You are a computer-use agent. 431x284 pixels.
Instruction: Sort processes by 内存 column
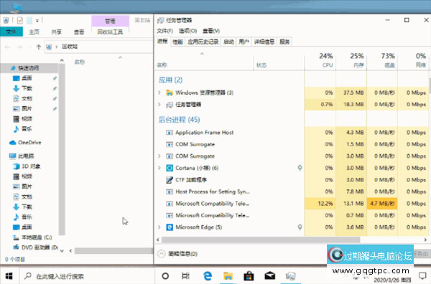click(351, 60)
